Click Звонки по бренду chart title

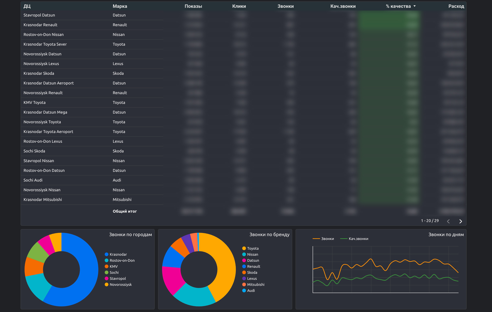point(269,235)
